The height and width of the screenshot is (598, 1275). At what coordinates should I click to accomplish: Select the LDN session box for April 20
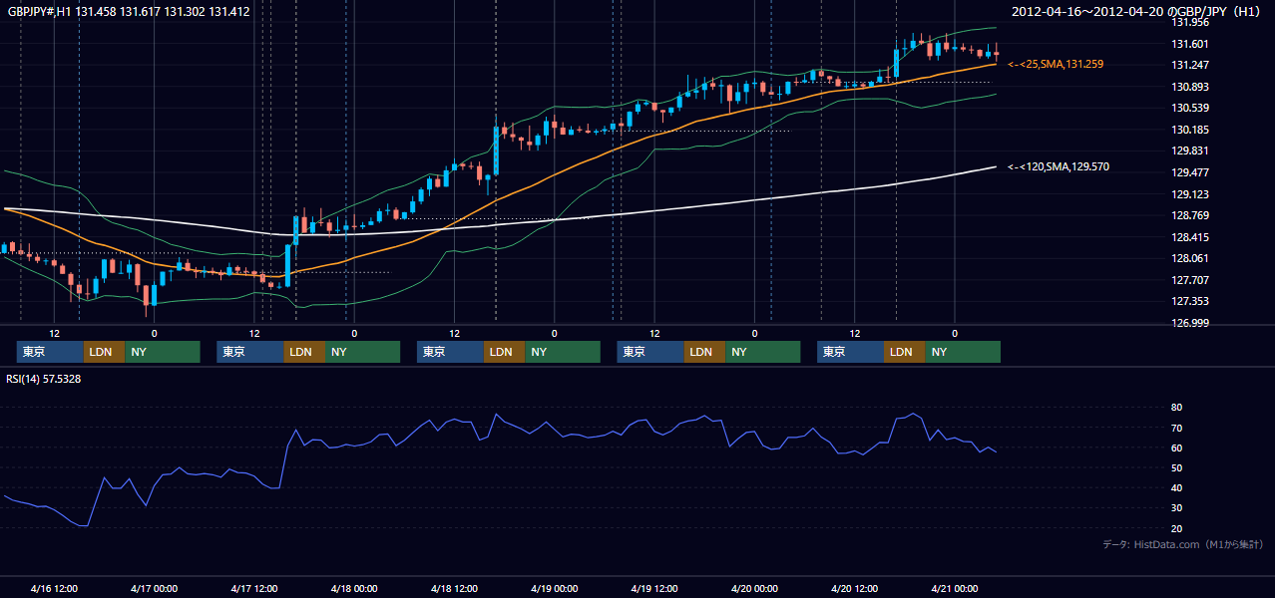tap(905, 352)
